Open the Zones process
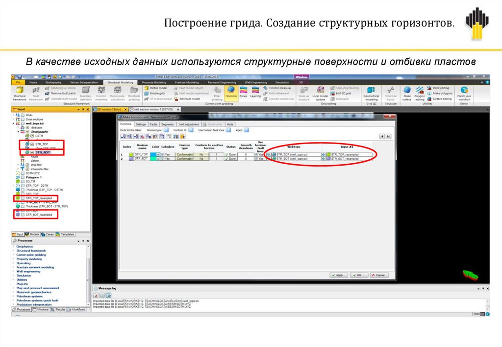502x347 pixels. click(x=243, y=92)
